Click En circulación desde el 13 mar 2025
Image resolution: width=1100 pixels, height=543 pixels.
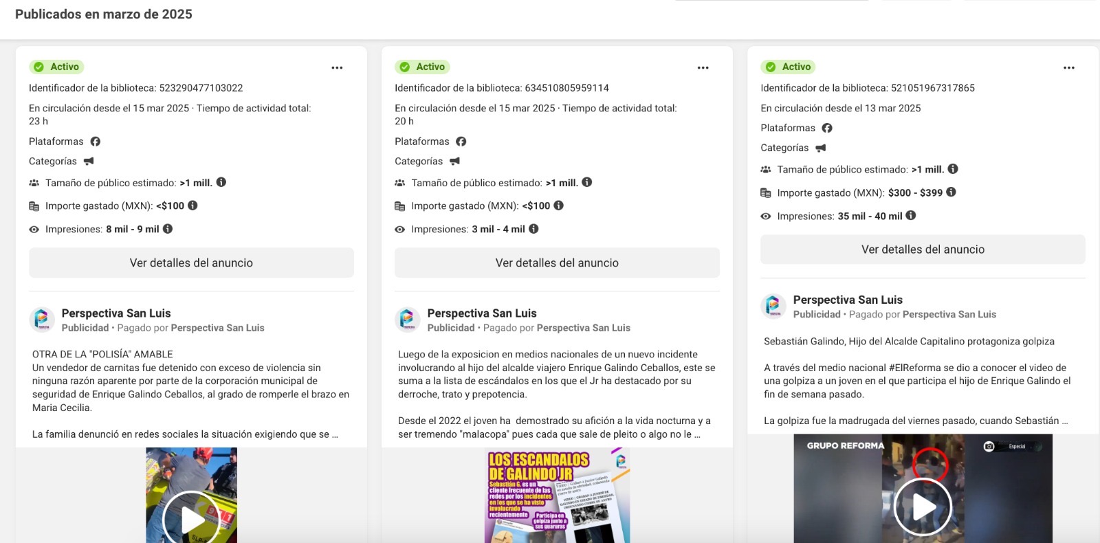coord(841,108)
